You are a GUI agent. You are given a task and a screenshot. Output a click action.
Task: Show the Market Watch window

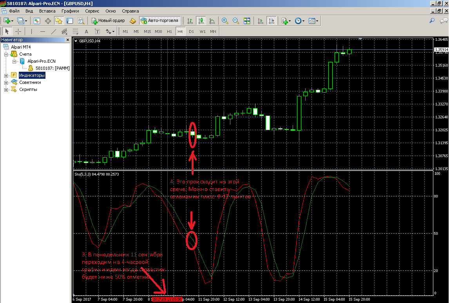[x=37, y=21]
